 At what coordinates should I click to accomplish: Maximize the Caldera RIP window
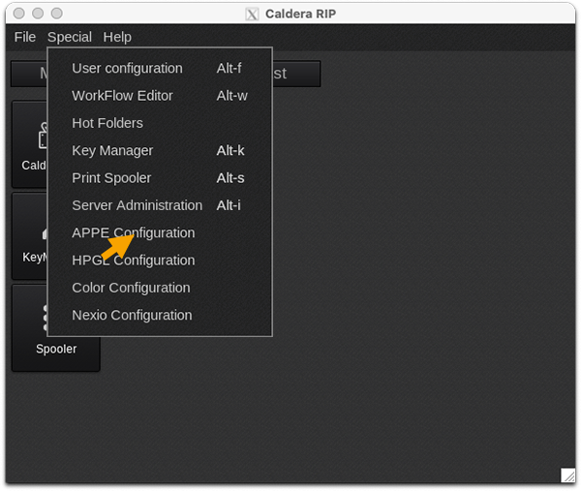tap(57, 14)
